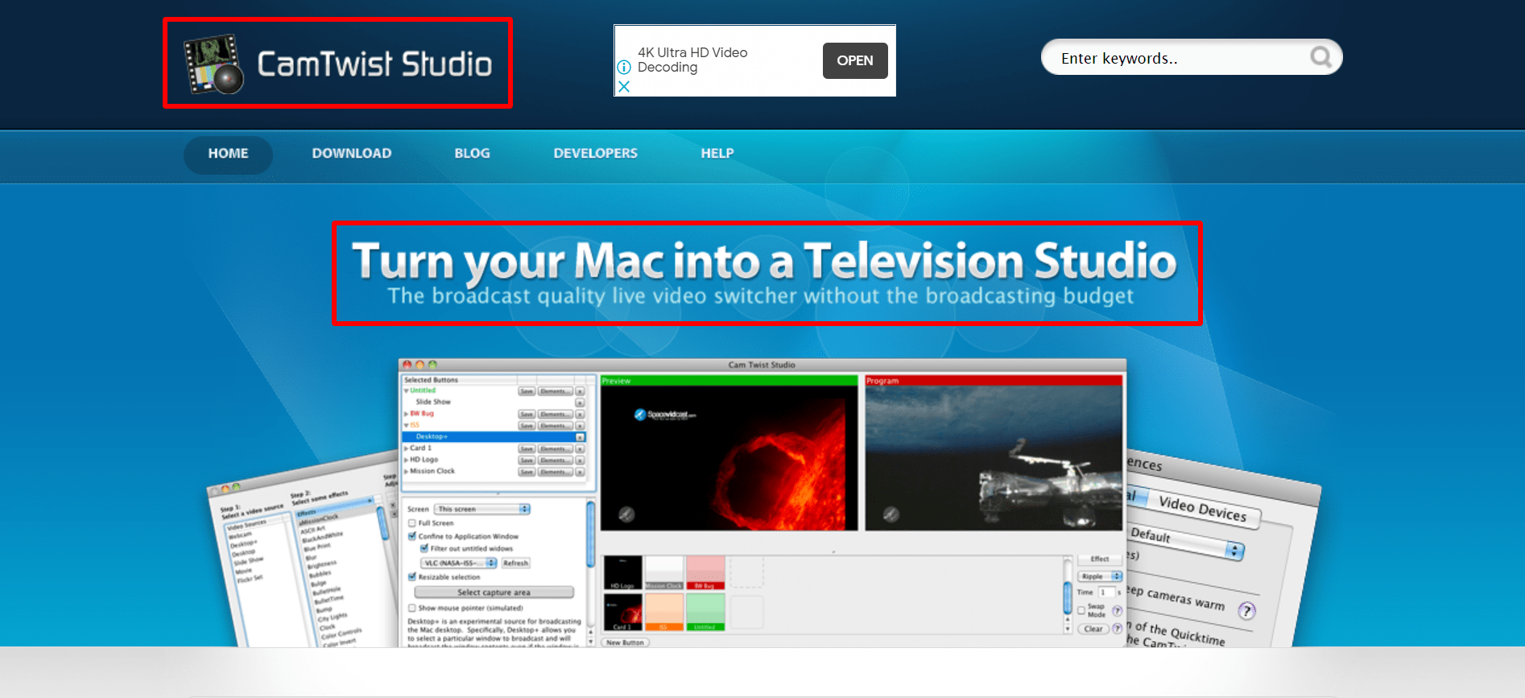Remove the Mission Clock row with its x icon
Image resolution: width=1525 pixels, height=698 pixels.
(580, 473)
